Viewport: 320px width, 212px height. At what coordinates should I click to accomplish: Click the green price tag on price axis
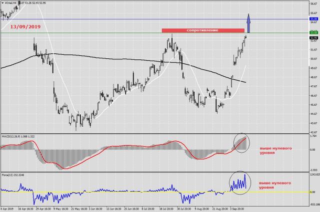point(314,32)
